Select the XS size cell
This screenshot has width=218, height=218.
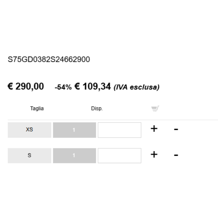click(x=29, y=130)
